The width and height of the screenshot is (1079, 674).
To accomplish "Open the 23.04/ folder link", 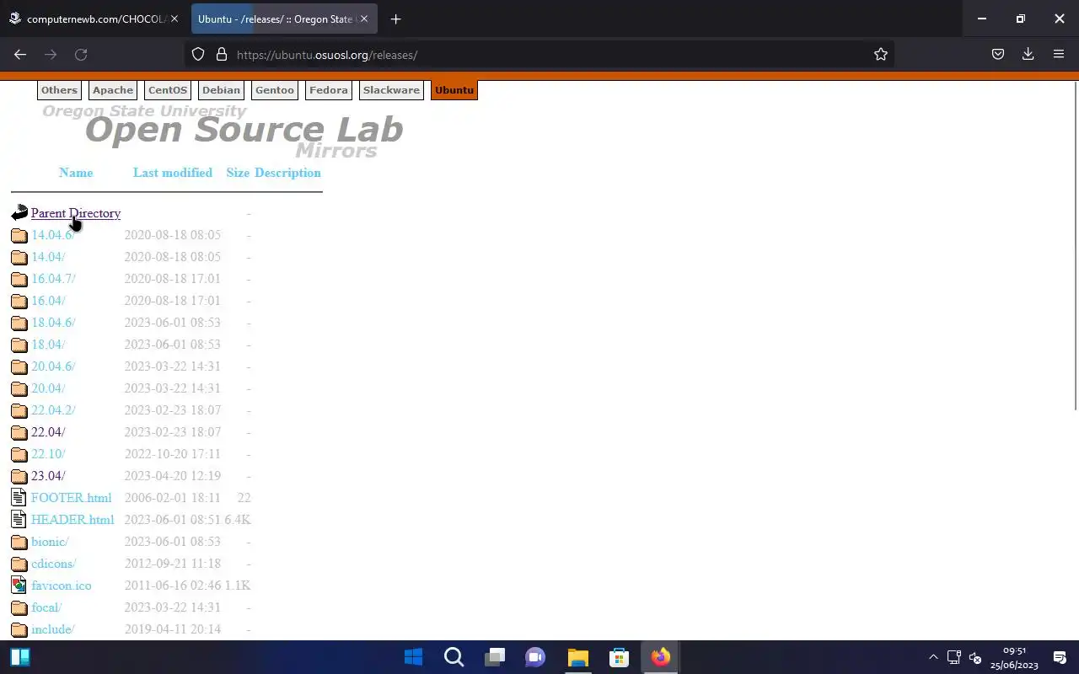I will coord(48,476).
